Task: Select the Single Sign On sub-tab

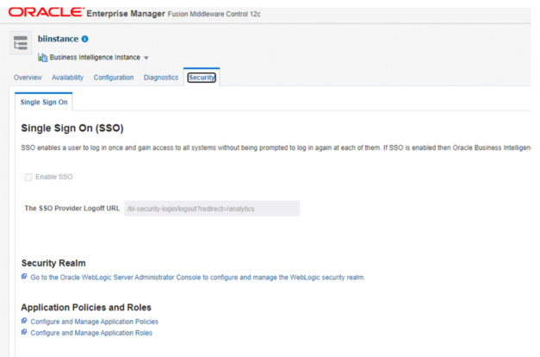Action: point(44,102)
